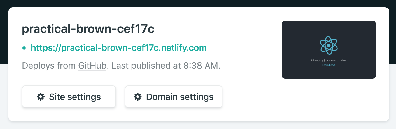Image resolution: width=396 pixels, height=129 pixels.
Task: Click the gear icon in Site settings
Action: point(41,97)
